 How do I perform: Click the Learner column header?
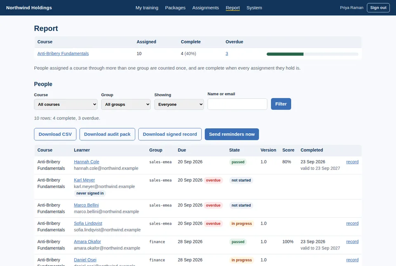pos(82,150)
